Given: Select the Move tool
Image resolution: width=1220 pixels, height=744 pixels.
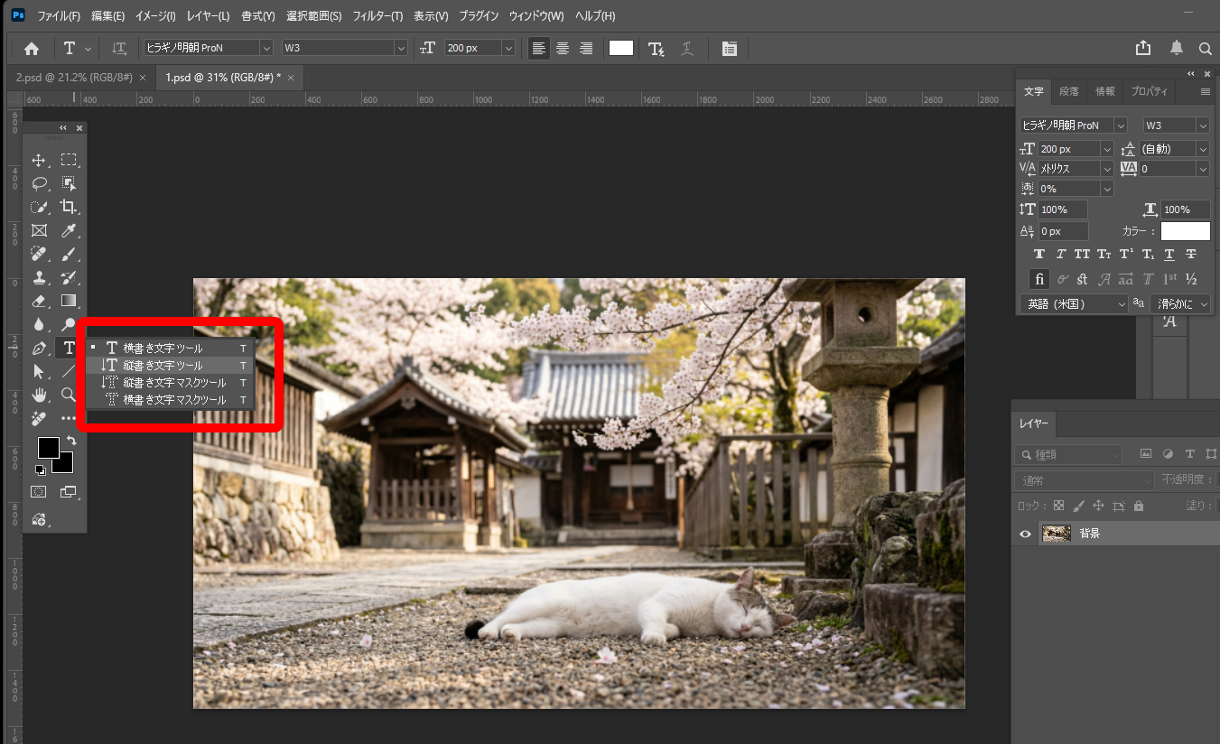Looking at the screenshot, I should coord(39,160).
